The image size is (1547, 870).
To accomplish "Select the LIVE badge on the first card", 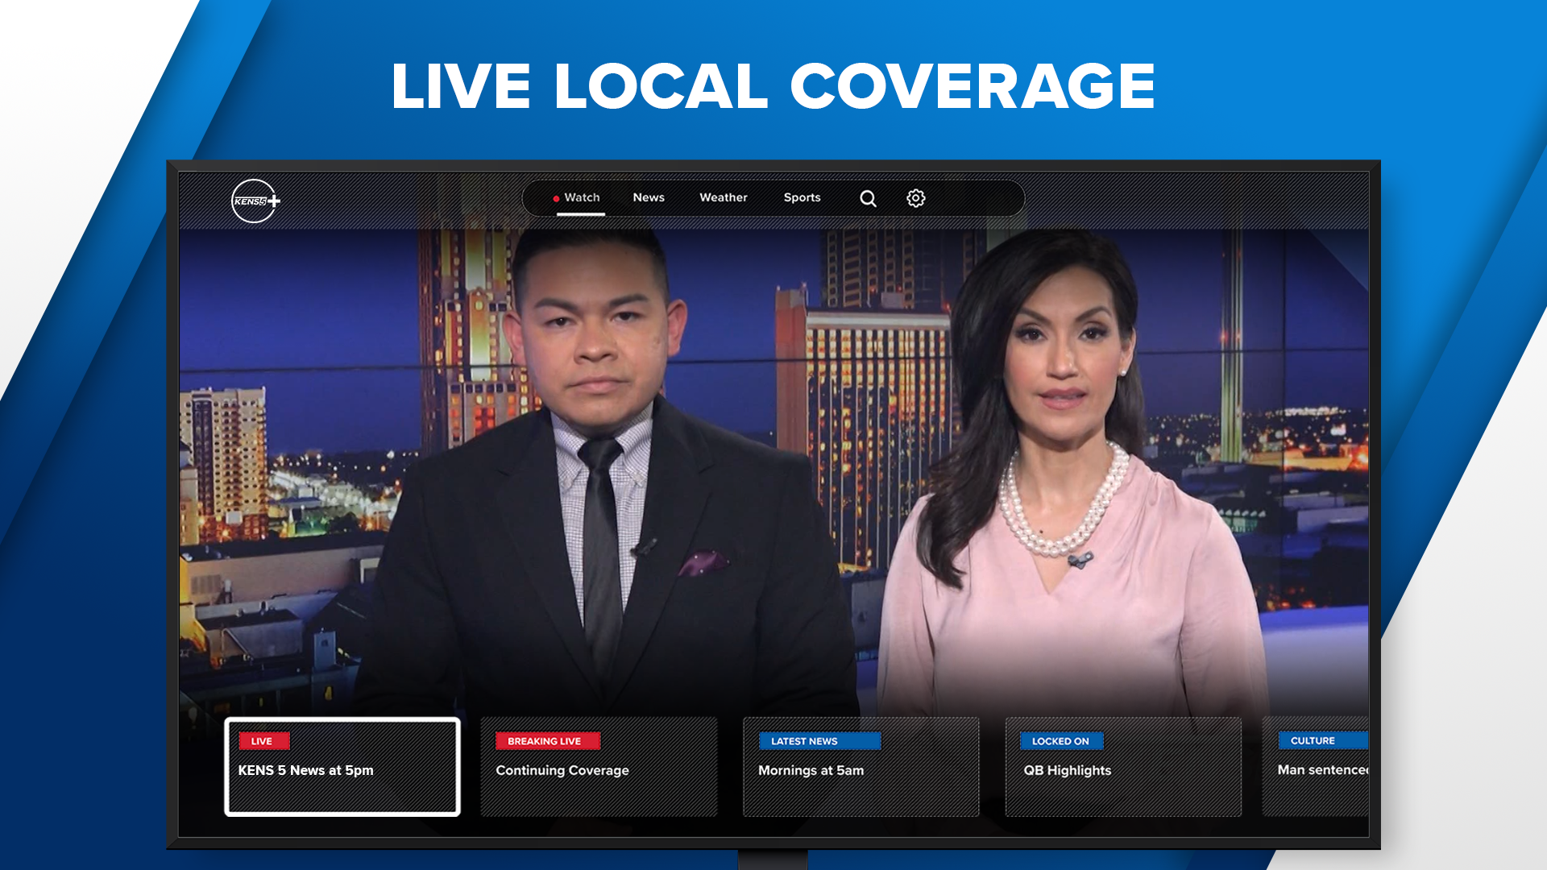I will click(263, 740).
